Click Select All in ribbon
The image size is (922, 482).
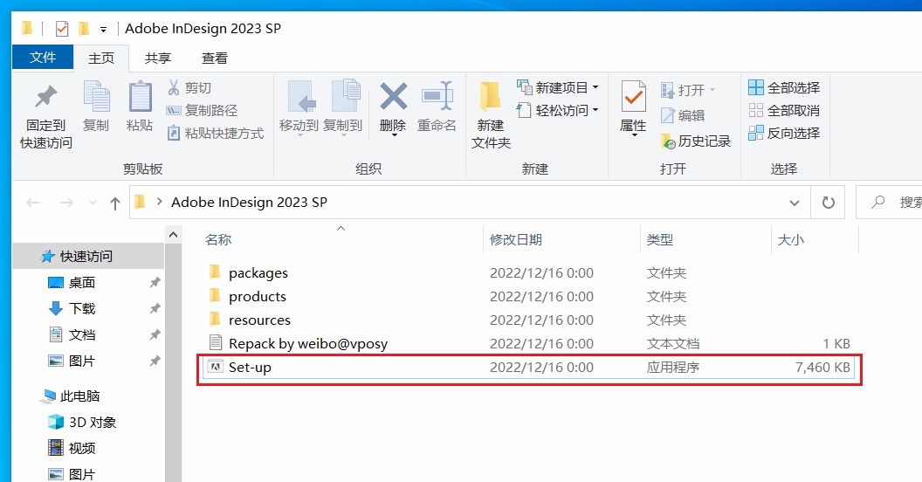pos(784,87)
